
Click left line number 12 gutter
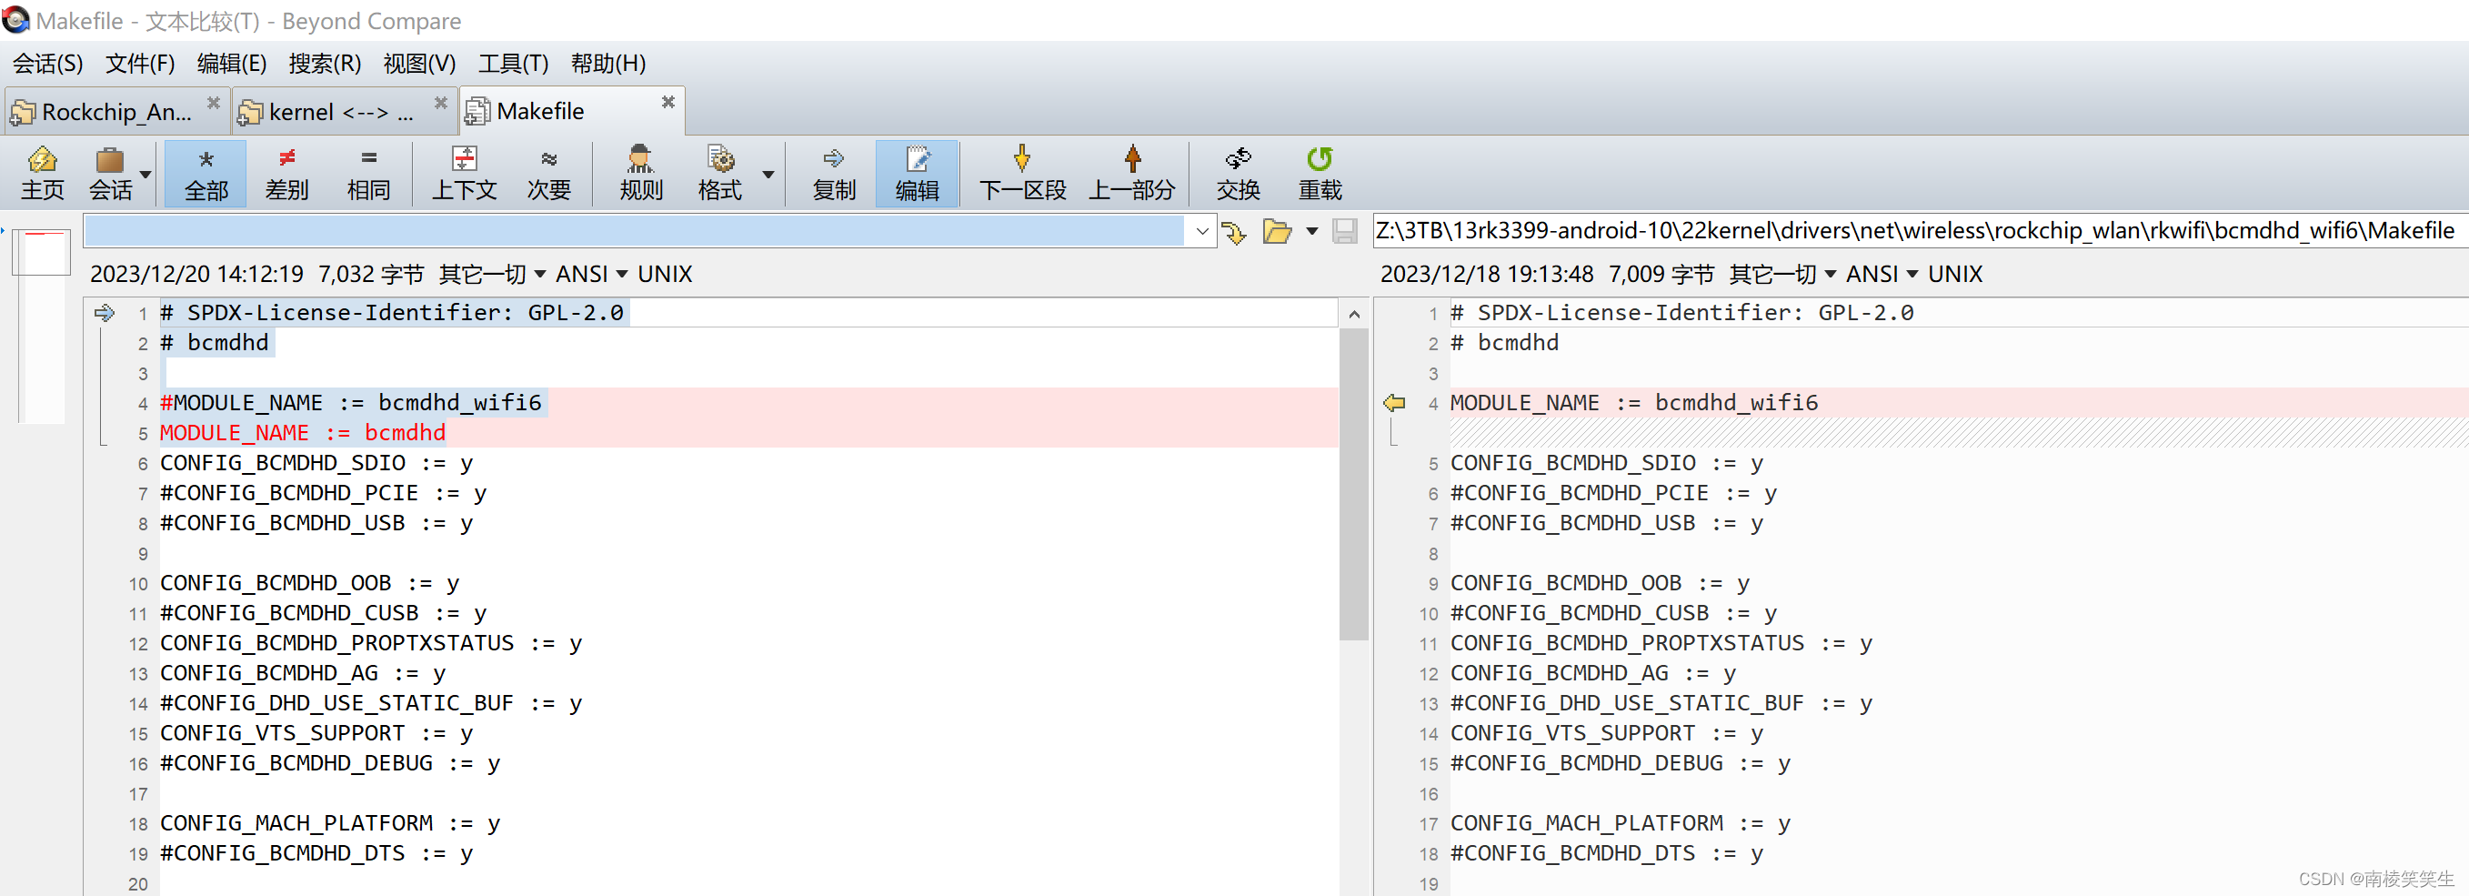tap(138, 644)
